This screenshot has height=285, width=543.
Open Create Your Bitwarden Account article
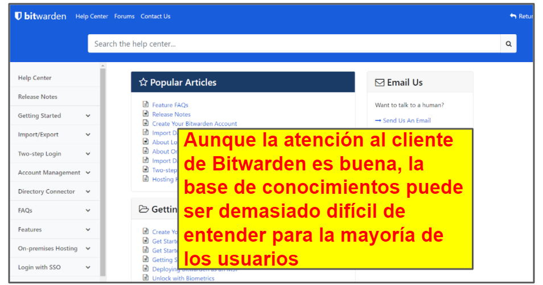click(x=194, y=124)
